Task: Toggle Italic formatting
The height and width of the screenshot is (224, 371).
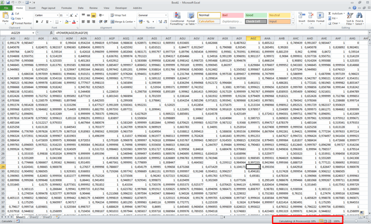Action: (42, 22)
